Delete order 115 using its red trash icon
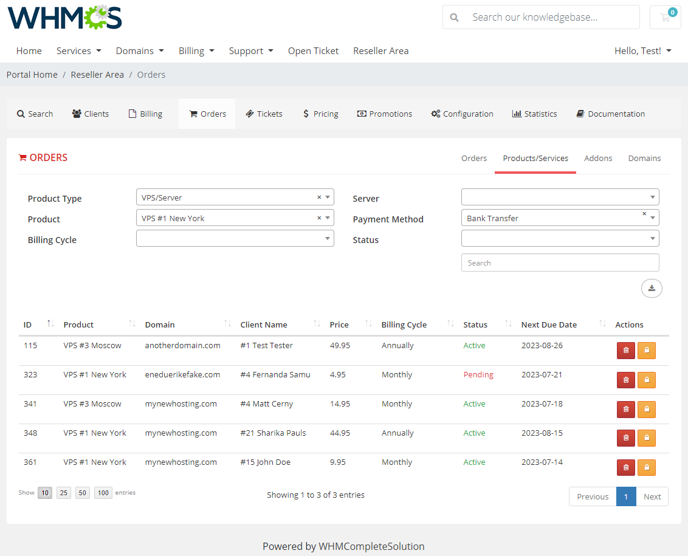 626,351
